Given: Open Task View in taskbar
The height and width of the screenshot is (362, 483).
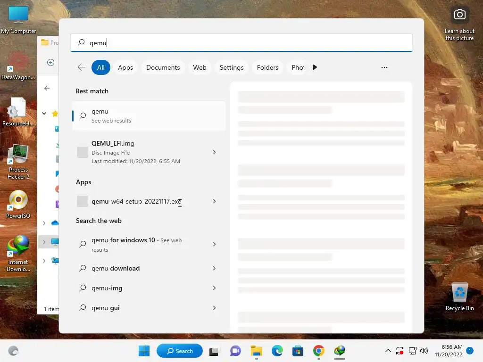Looking at the screenshot, I should pos(215,351).
